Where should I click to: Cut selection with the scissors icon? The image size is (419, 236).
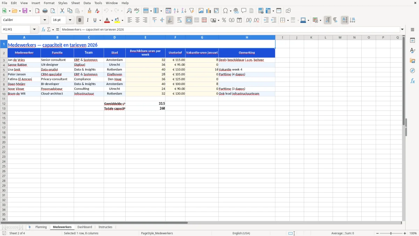click(x=62, y=11)
